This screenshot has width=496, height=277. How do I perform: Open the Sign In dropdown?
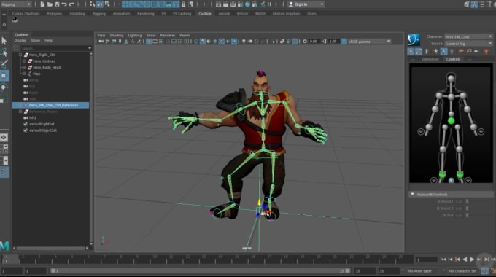306,4
